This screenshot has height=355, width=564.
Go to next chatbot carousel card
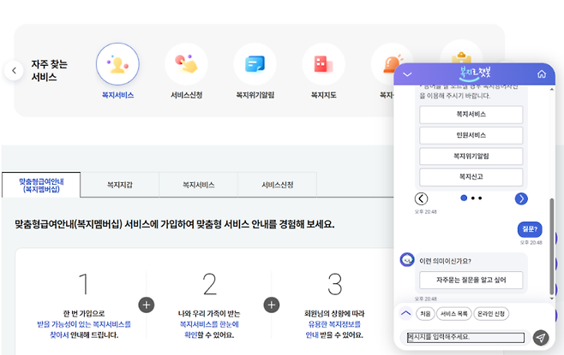(521, 198)
